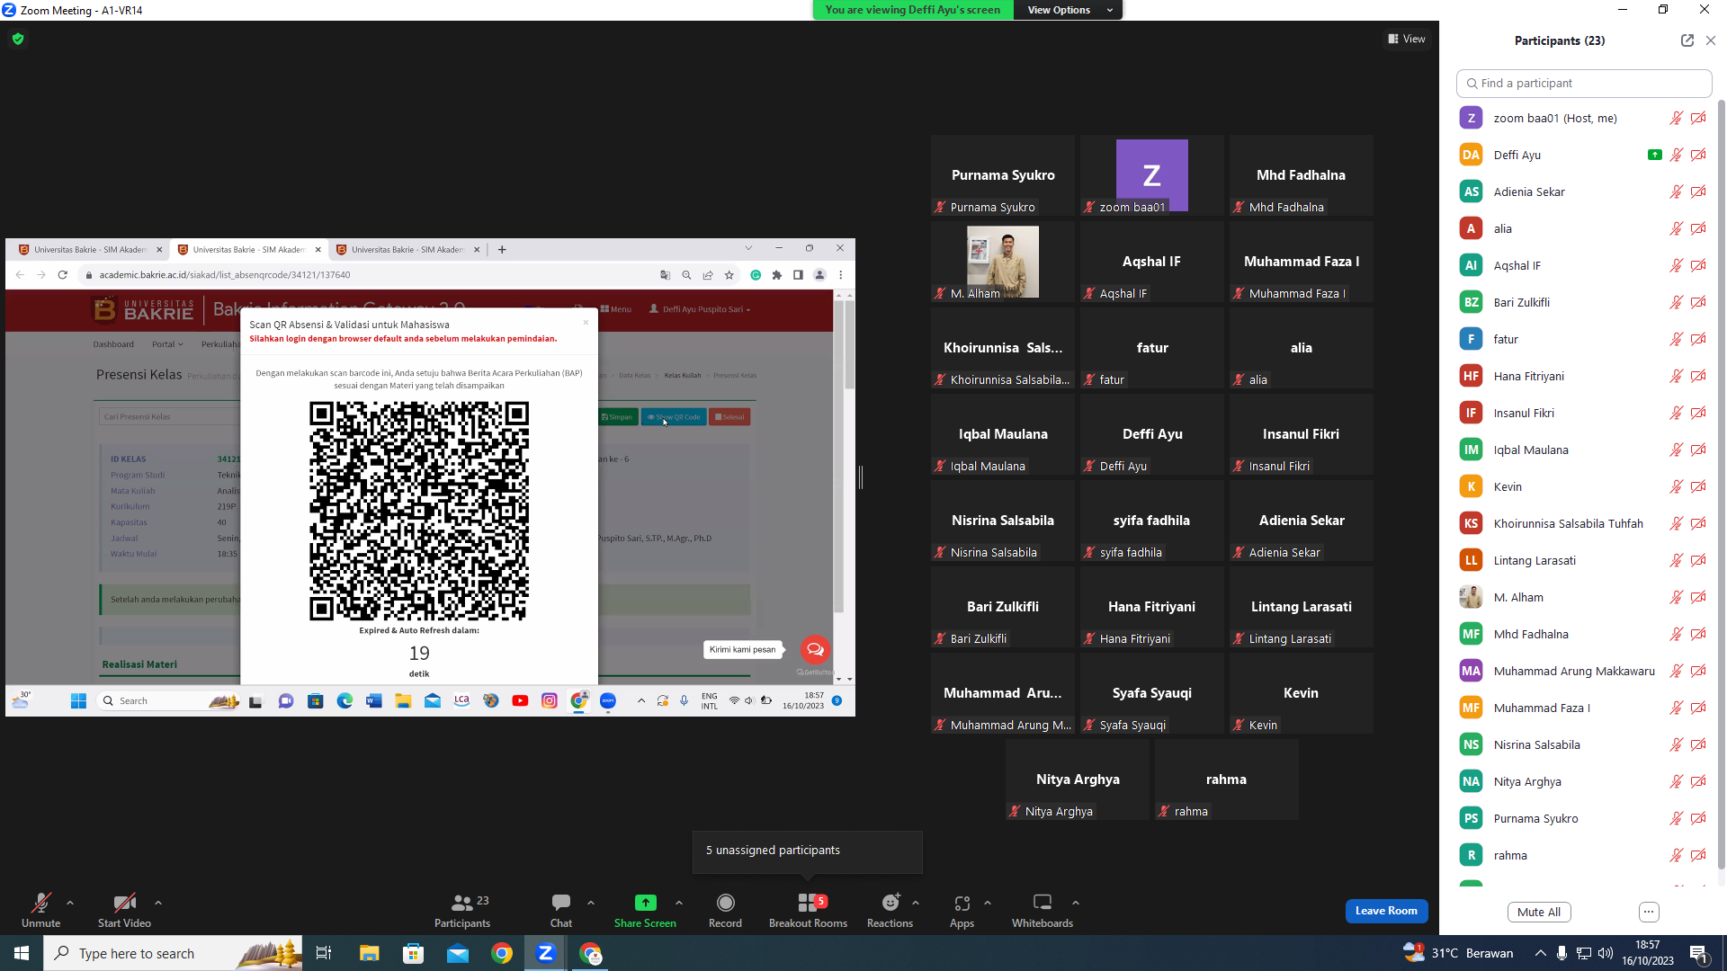
Task: Toggle the Participants panel button
Action: tap(462, 910)
